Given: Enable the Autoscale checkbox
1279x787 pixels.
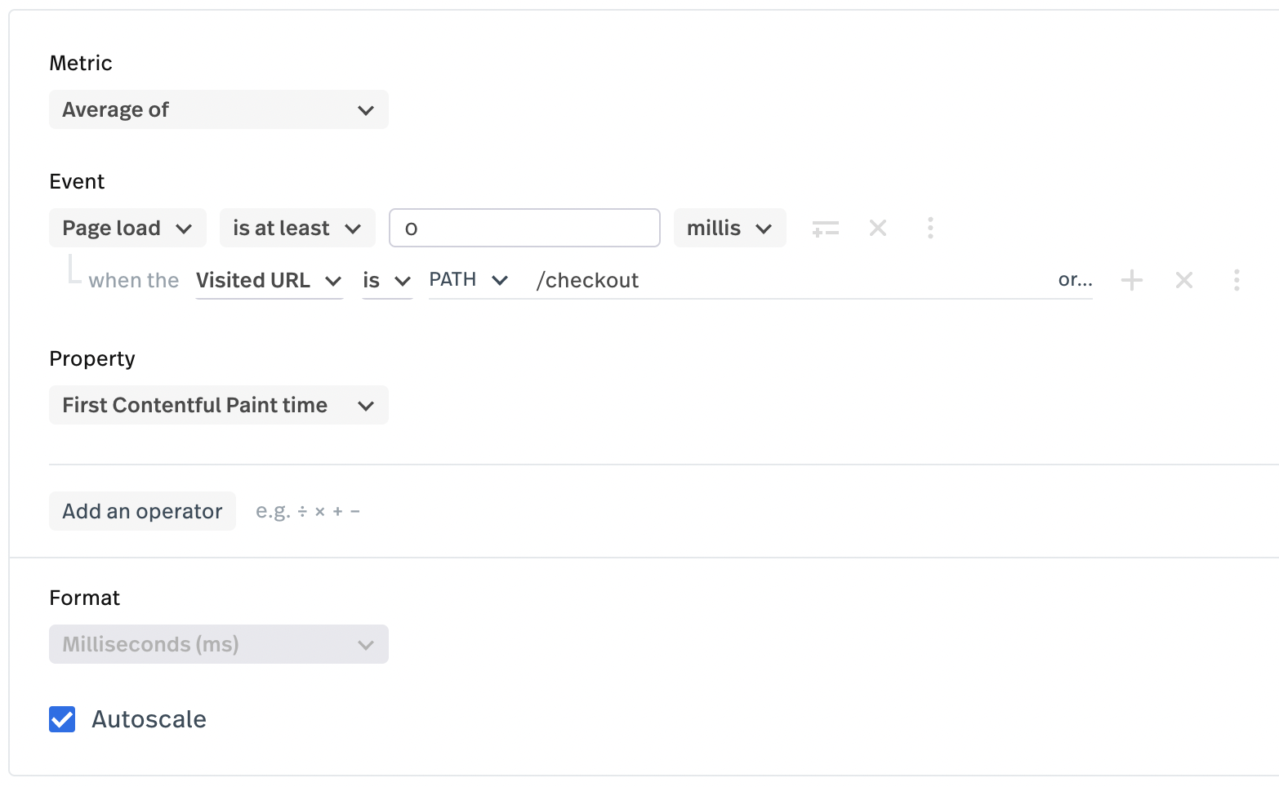Looking at the screenshot, I should tap(62, 719).
